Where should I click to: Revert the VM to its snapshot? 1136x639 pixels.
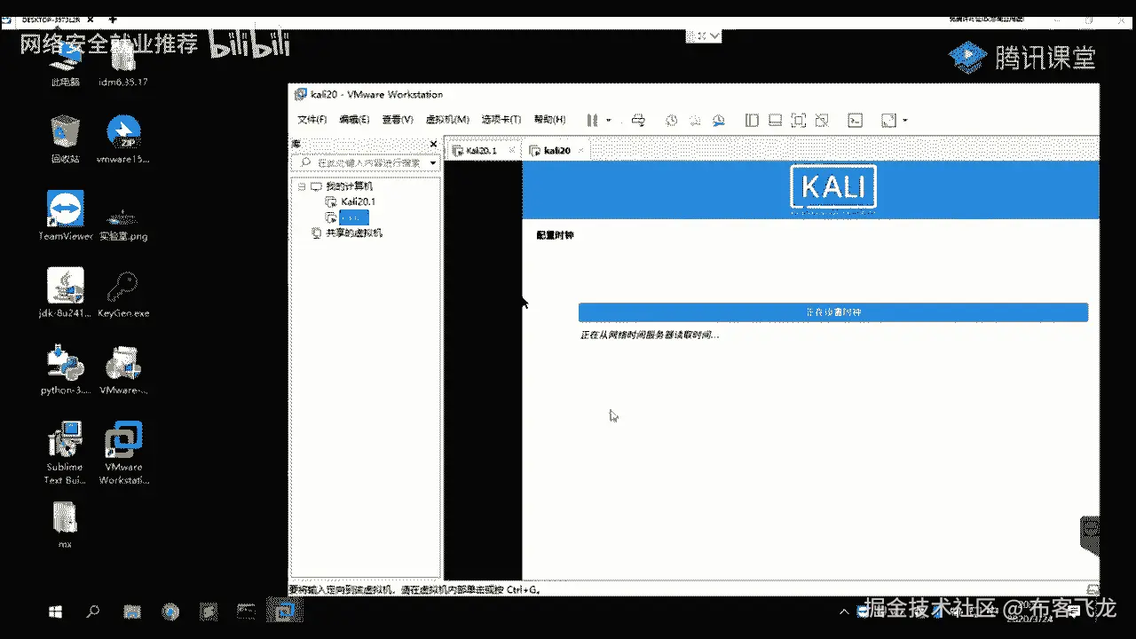(696, 120)
